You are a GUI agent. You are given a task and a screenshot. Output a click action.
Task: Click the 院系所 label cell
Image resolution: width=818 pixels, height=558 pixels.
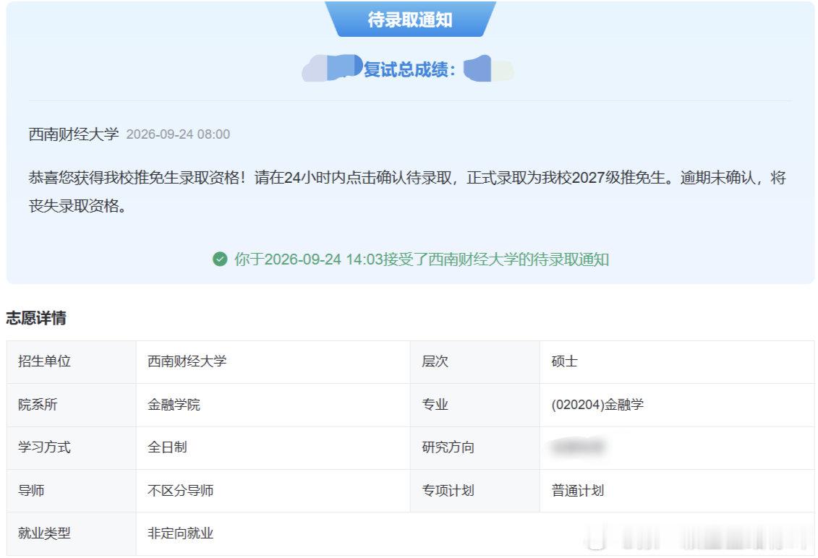[x=72, y=405]
